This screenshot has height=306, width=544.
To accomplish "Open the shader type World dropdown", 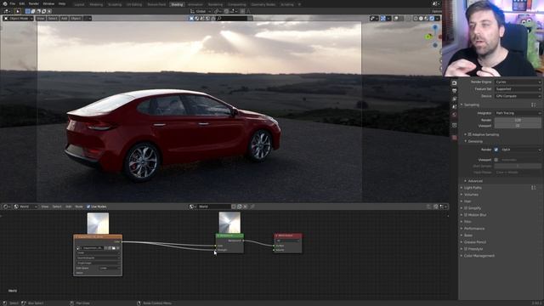I will point(25,207).
